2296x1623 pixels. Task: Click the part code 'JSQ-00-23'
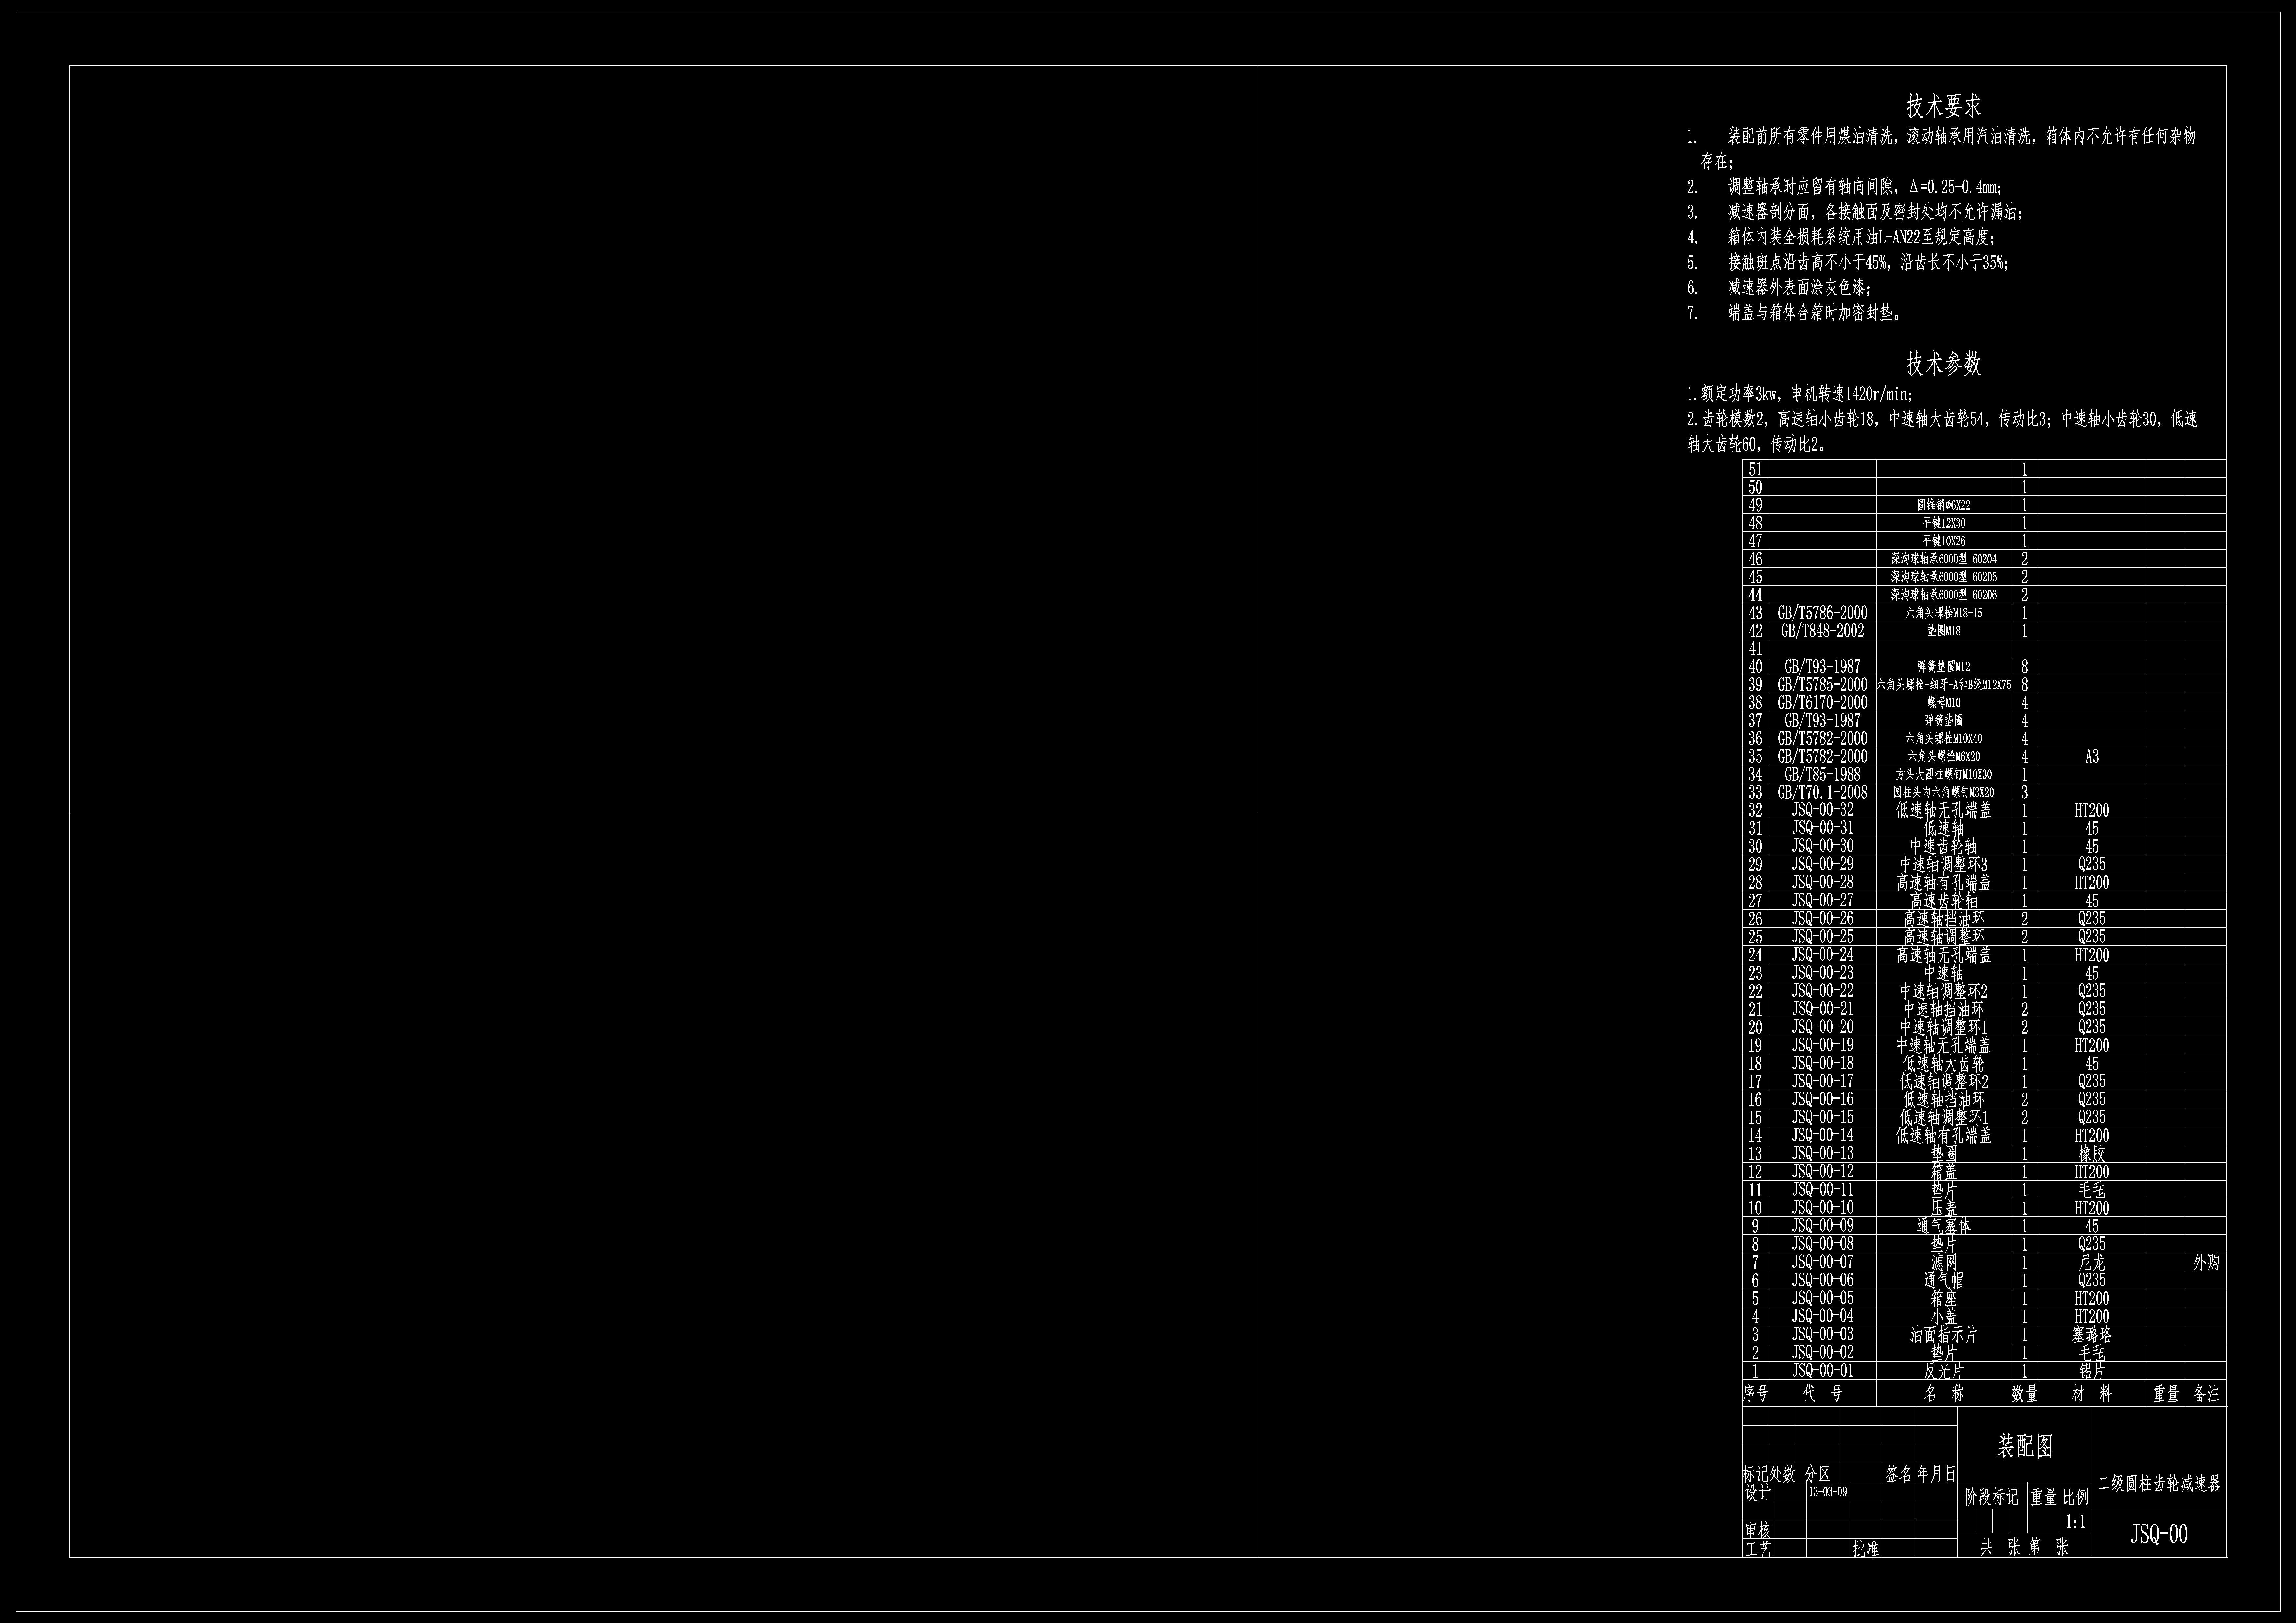(x=1822, y=973)
